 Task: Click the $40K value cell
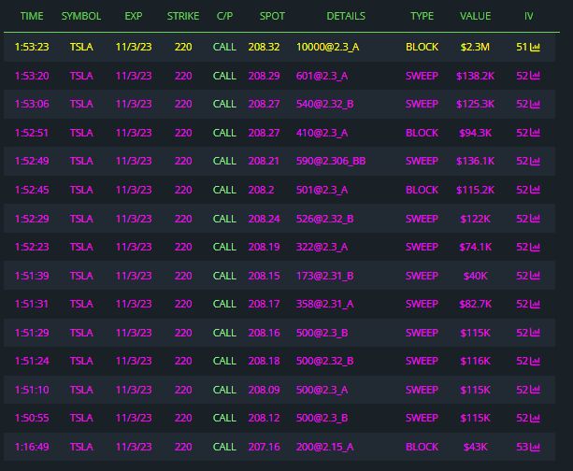pyautogui.click(x=475, y=276)
